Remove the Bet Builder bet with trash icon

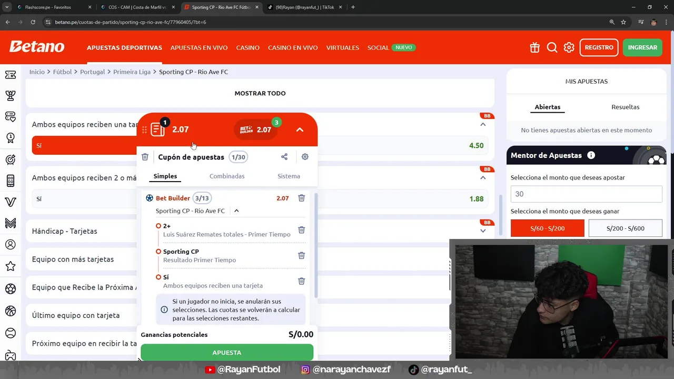click(301, 198)
